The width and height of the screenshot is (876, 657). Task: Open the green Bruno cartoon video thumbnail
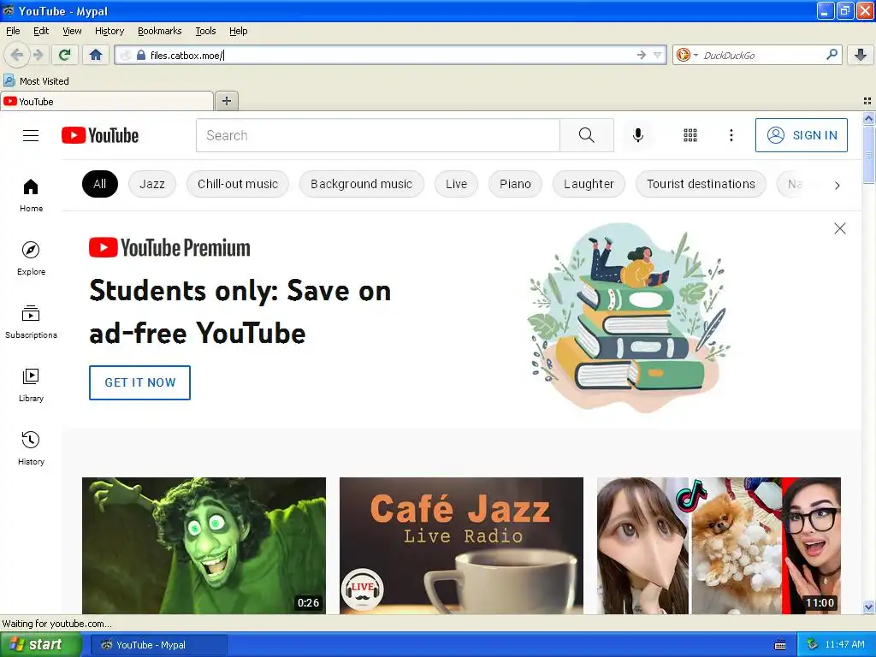(x=204, y=545)
